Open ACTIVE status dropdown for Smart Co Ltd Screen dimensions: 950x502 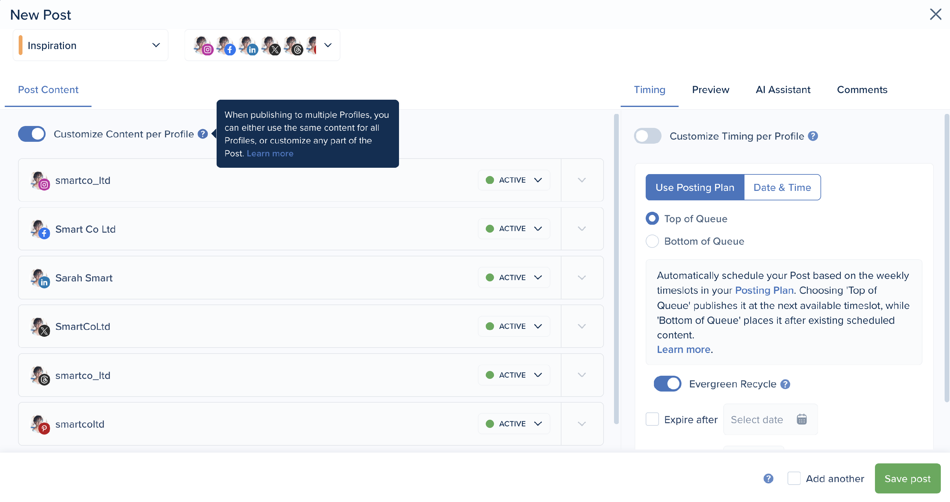[514, 229]
